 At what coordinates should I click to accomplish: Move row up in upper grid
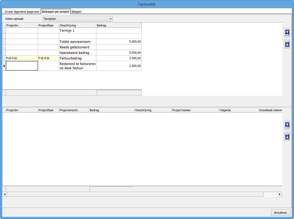[x=287, y=33]
